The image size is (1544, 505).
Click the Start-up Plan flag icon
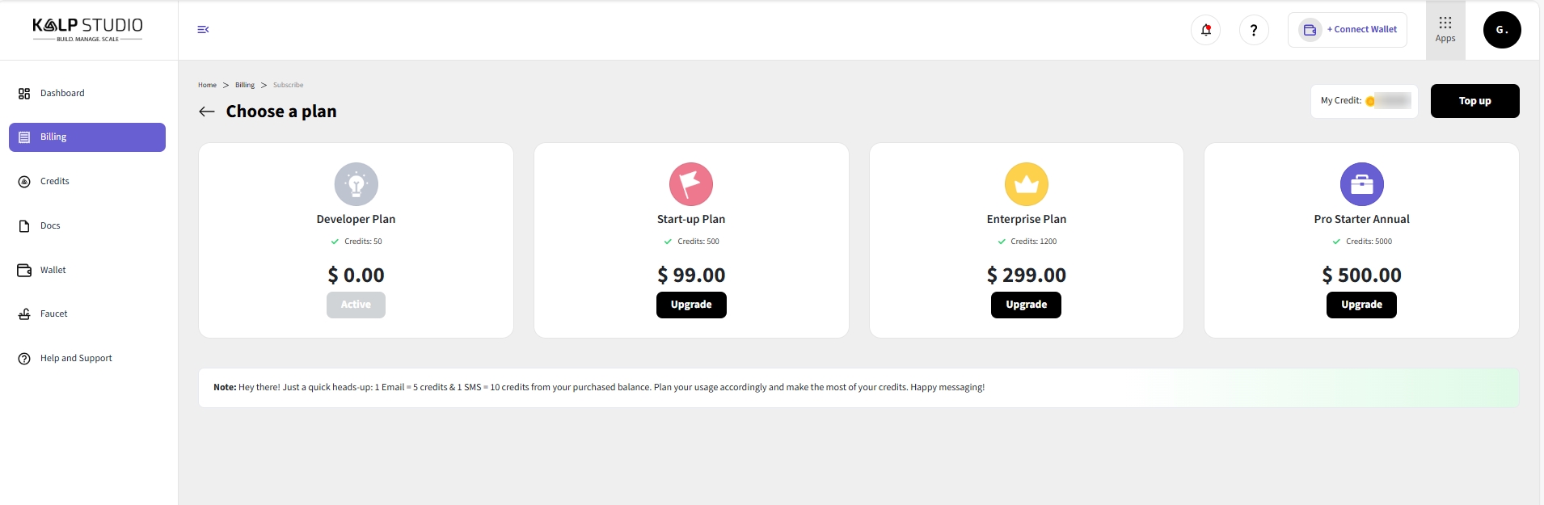pyautogui.click(x=691, y=184)
